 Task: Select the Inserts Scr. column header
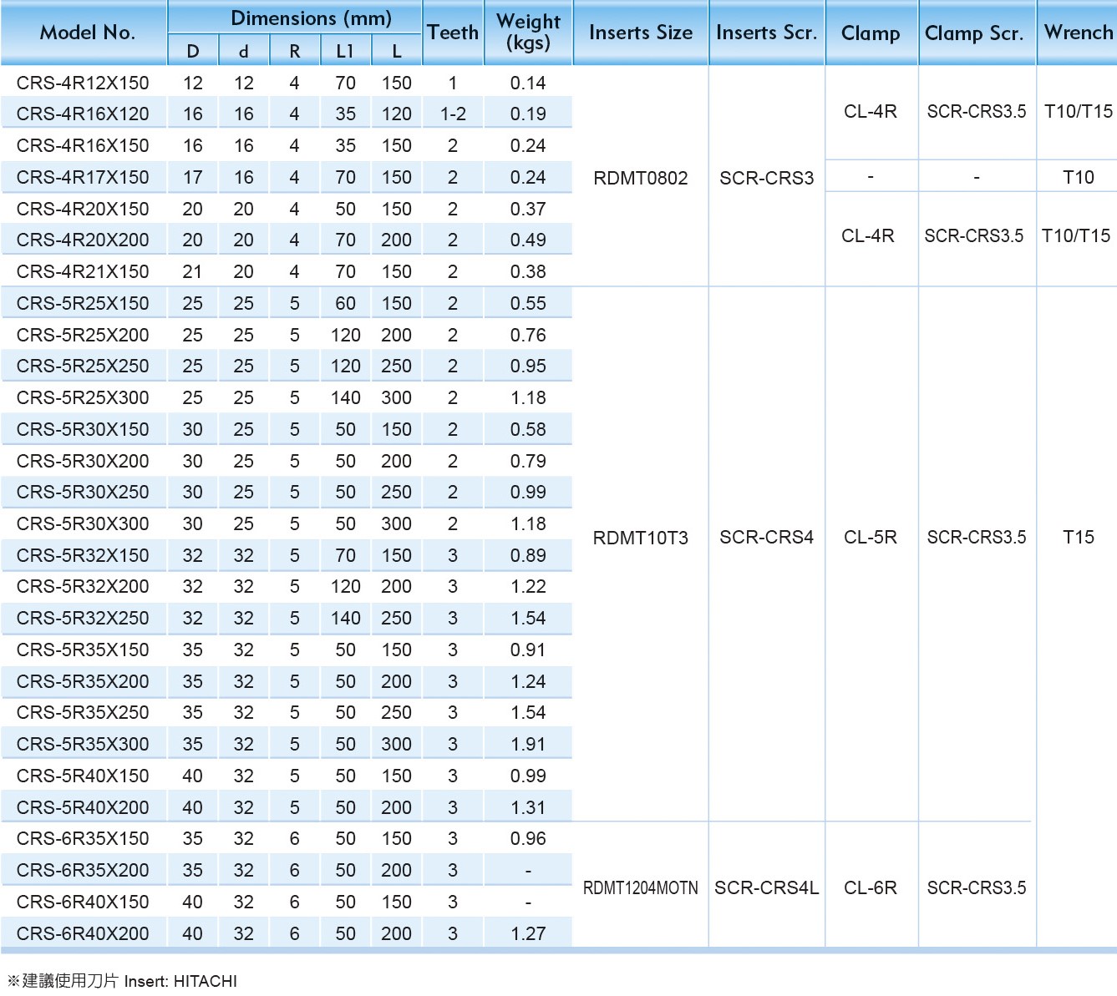[766, 33]
